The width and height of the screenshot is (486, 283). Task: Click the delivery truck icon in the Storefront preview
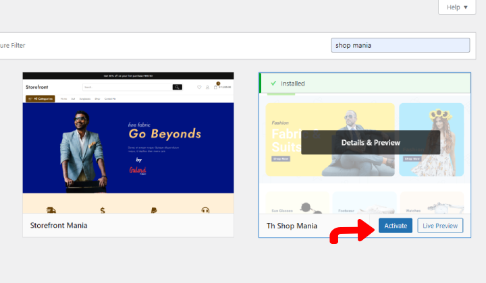point(51,210)
